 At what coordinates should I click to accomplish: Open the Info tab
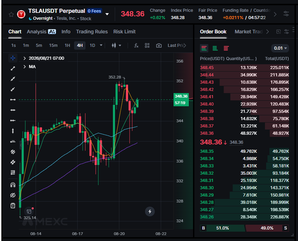click(x=66, y=31)
